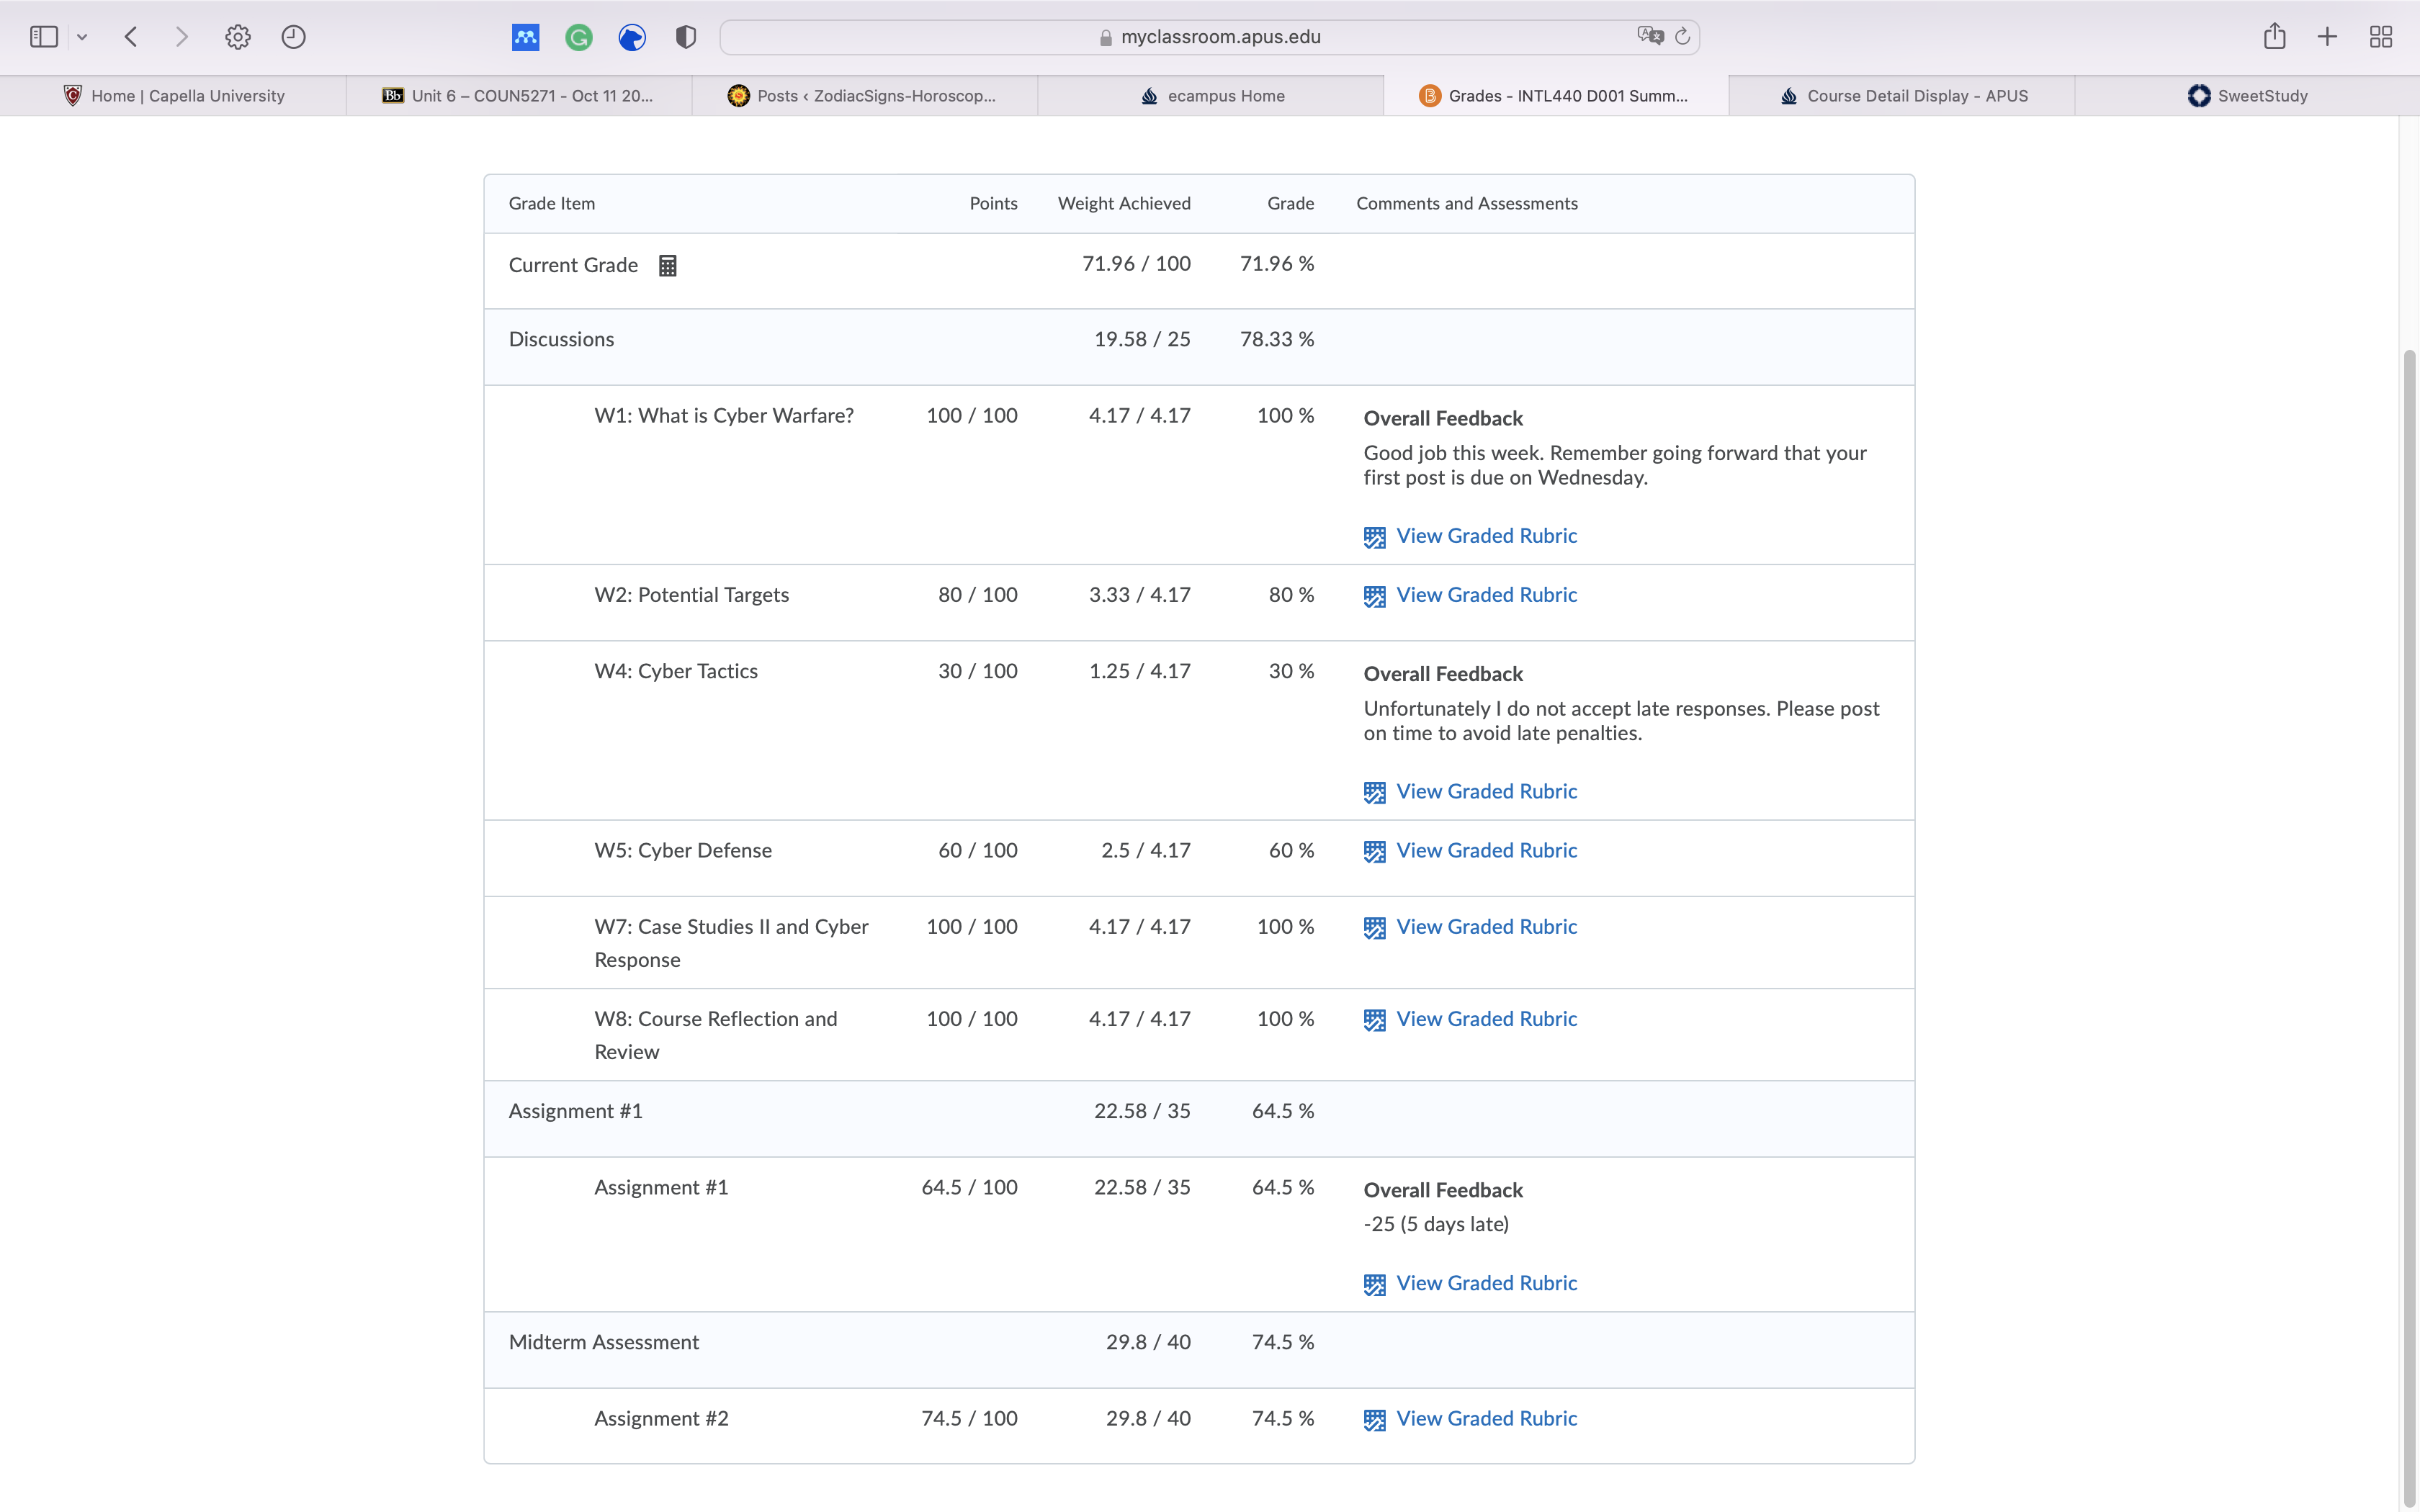Switch to SweetStudy tab
Viewport: 2420px width, 1512px height.
[x=2247, y=96]
